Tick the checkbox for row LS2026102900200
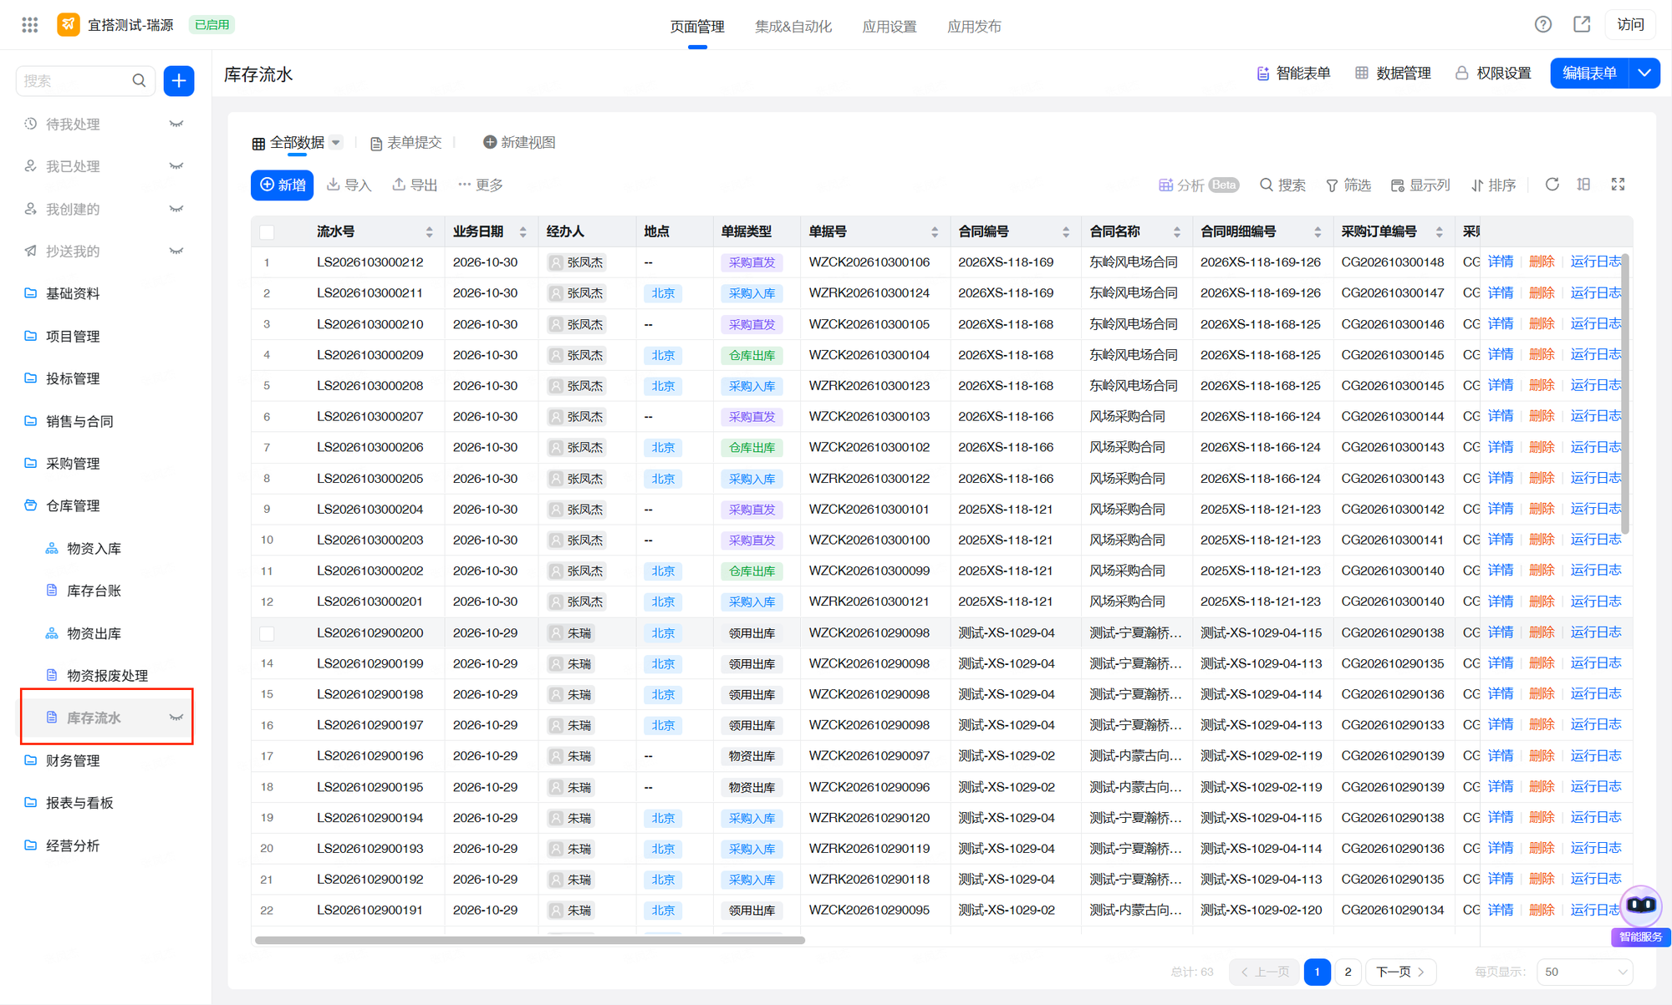 pyautogui.click(x=267, y=633)
